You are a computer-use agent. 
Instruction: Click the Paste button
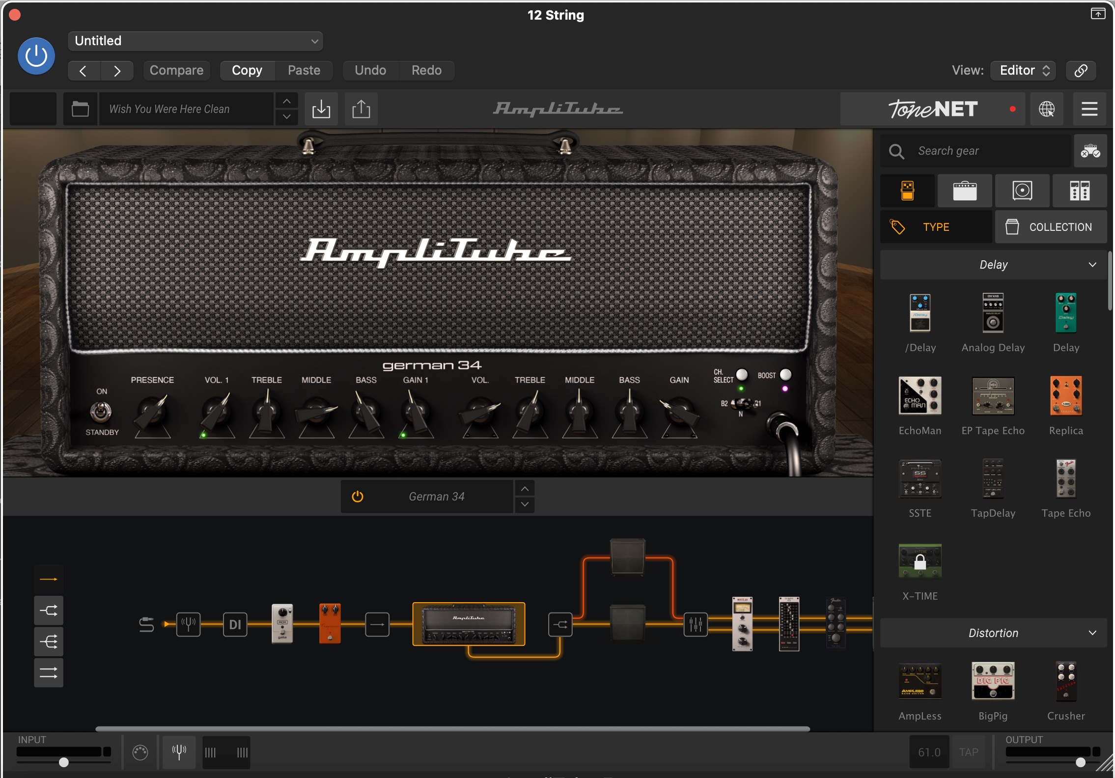pyautogui.click(x=304, y=71)
